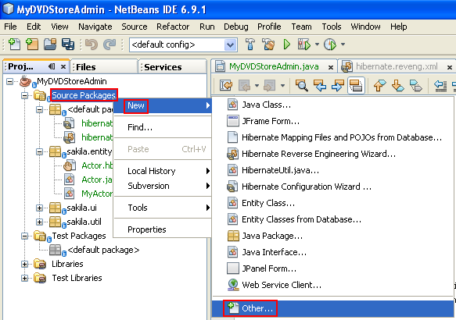Viewport: 456px width, 320px height.
Task: Click the Last Edit editor icon
Action: (x=226, y=86)
